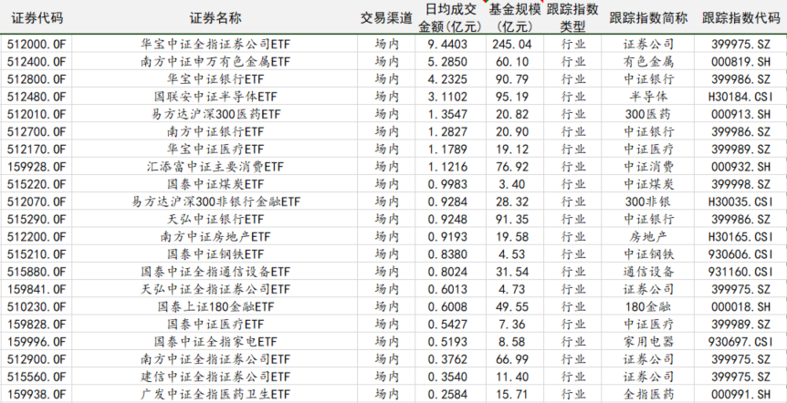Click 国泰中证煤炭ETF
This screenshot has height=403, width=787.
coord(215,184)
